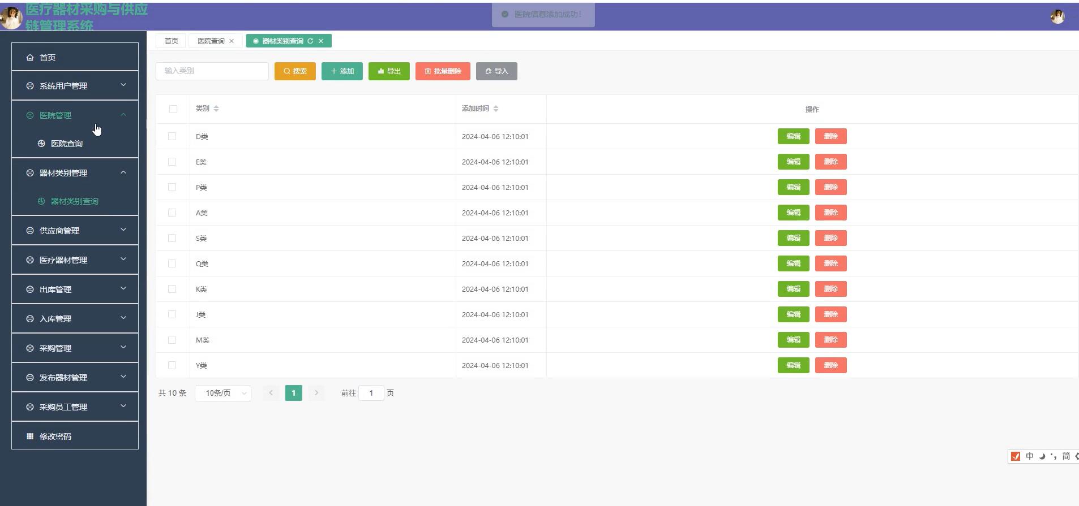Expand the 供应商管理 menu

[x=75, y=231]
